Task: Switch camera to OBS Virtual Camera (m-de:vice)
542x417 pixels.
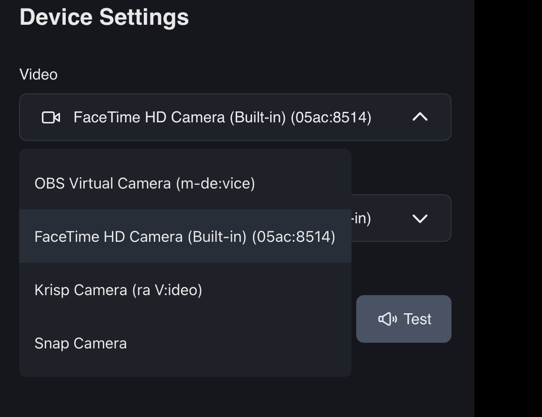Action: click(145, 183)
